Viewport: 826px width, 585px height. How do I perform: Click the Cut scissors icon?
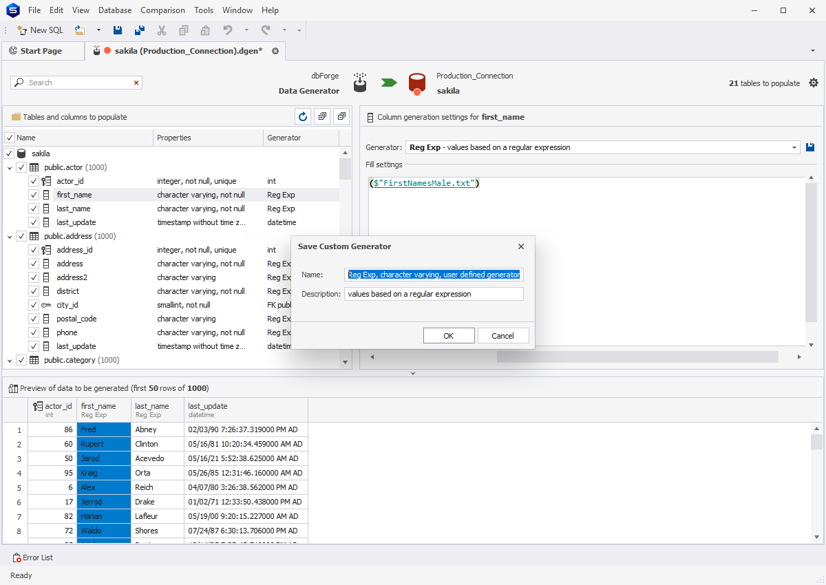click(x=162, y=30)
